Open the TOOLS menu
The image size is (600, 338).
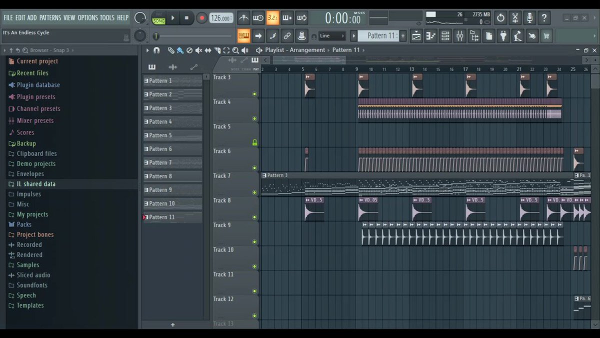point(107,18)
